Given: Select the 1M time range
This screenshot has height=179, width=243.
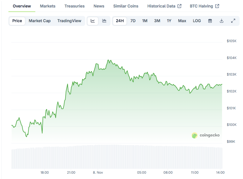Looking at the screenshot, I should coord(145,21).
